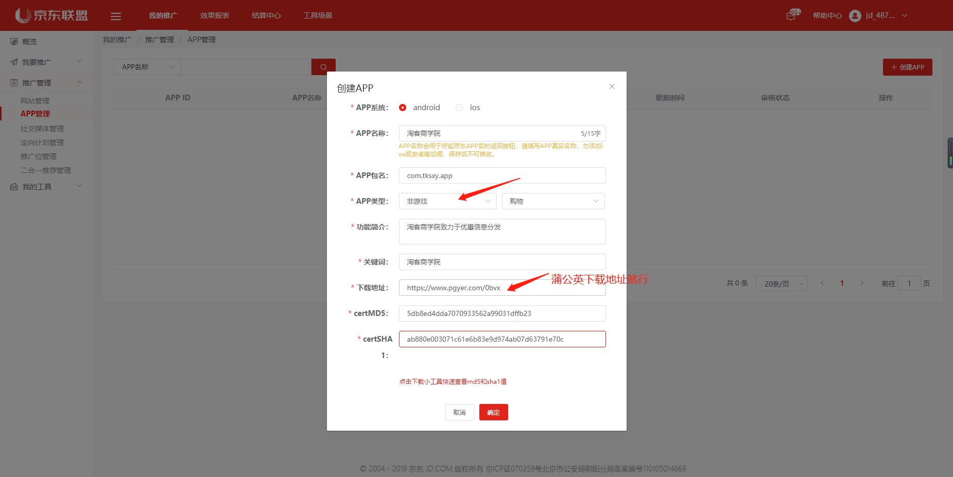
Task: Click the 更新时间 column header
Action: 669,98
